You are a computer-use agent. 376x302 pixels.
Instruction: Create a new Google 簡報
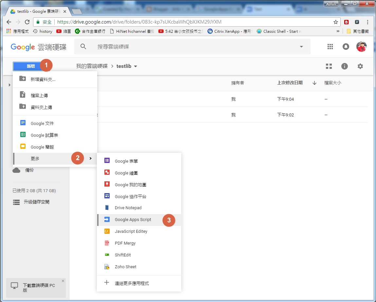coord(55,147)
